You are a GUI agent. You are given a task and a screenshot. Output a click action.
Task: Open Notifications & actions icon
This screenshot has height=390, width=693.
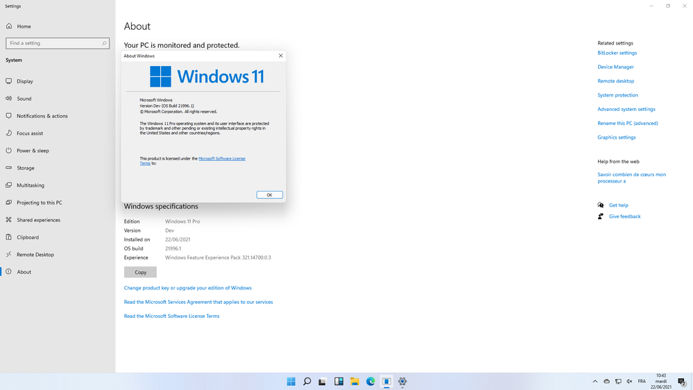tap(9, 115)
